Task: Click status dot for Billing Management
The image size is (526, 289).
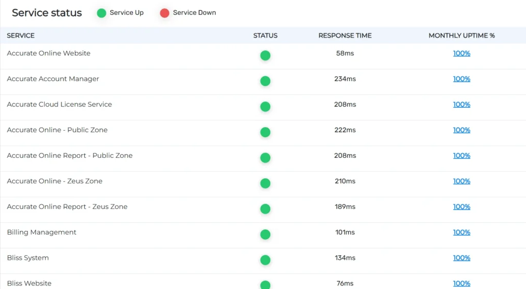Action: point(266,235)
